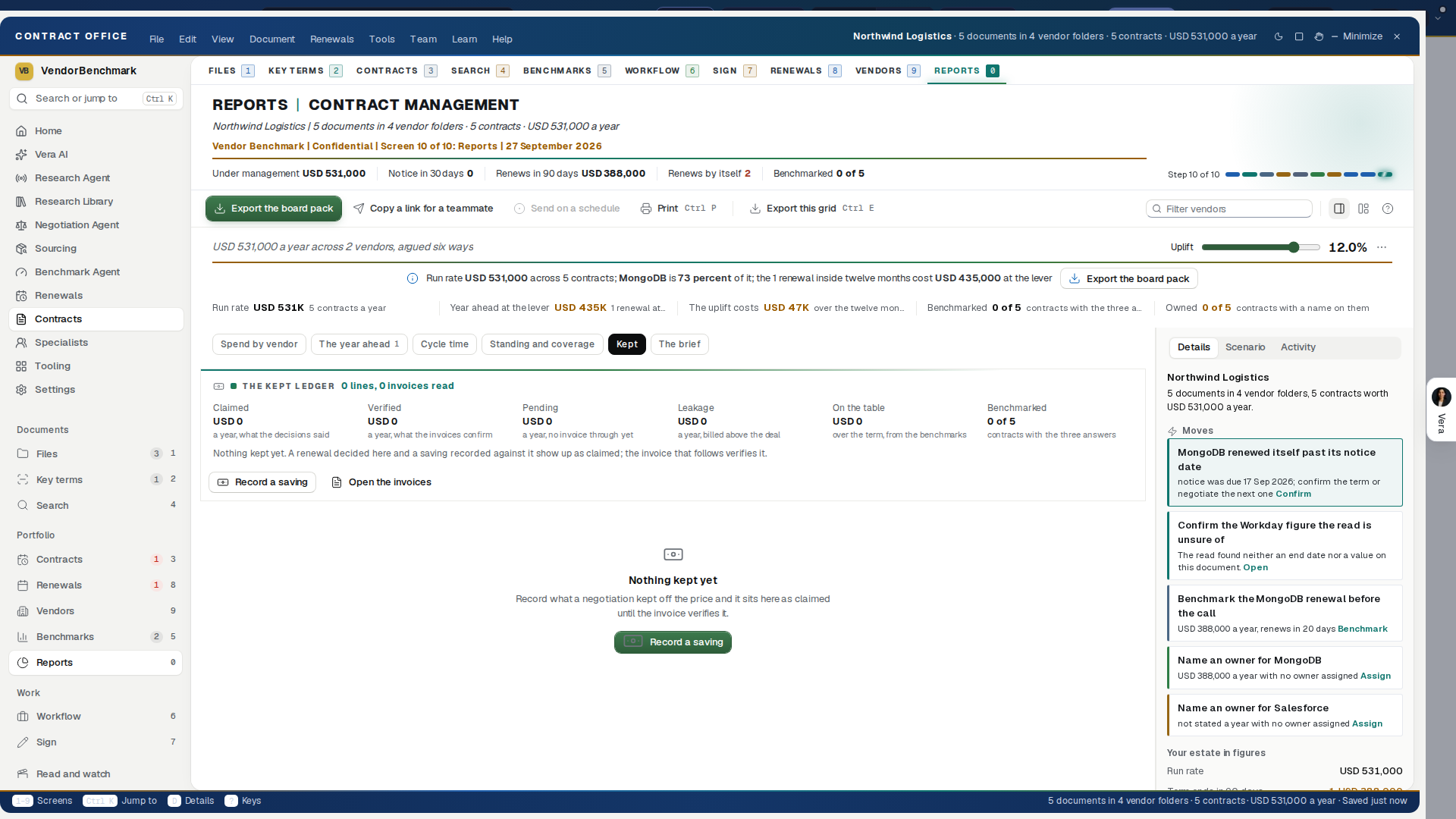Open Negotiation Agent in sidebar

[96, 225]
